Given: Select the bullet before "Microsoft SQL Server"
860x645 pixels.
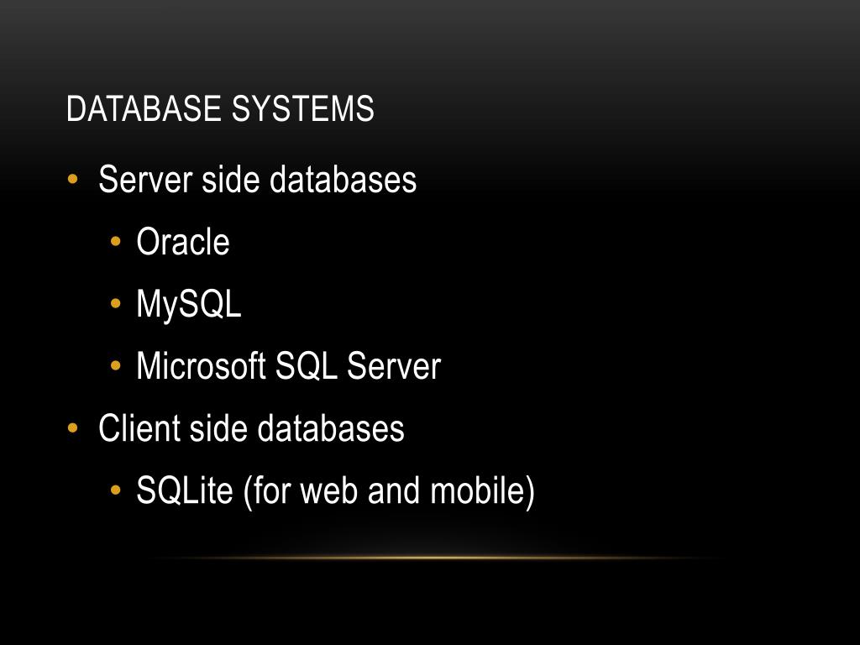Looking at the screenshot, I should click(115, 365).
